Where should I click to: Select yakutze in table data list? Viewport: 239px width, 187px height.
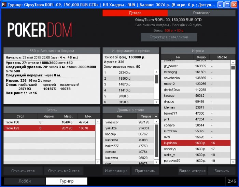point(128,128)
